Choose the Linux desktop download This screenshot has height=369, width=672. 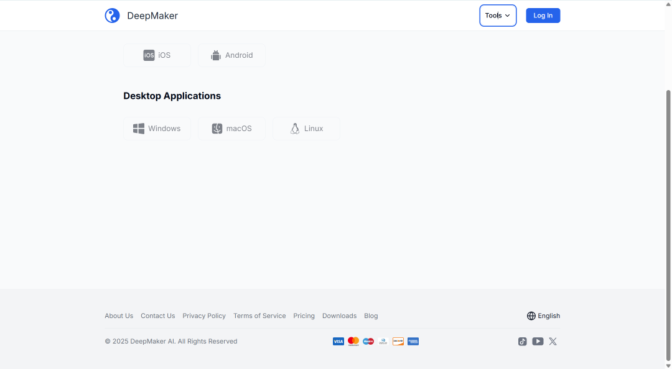(306, 129)
